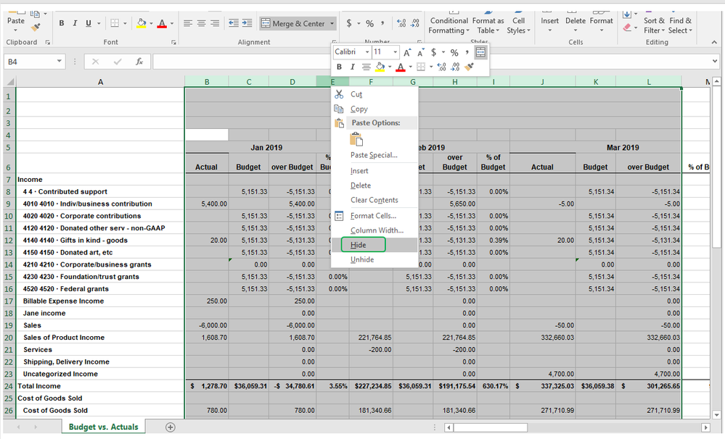Viewport: 725px width, 439px height.
Task: Click the Insert Function fx icon
Action: 139,62
